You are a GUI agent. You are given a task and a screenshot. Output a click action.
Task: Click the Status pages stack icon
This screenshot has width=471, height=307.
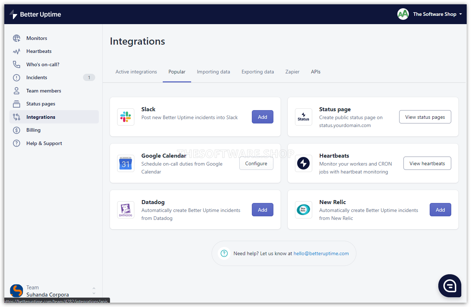point(17,104)
